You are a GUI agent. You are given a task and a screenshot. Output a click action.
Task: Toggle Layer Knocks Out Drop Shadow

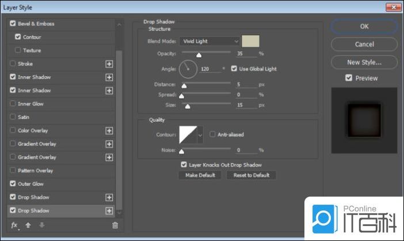coord(184,164)
